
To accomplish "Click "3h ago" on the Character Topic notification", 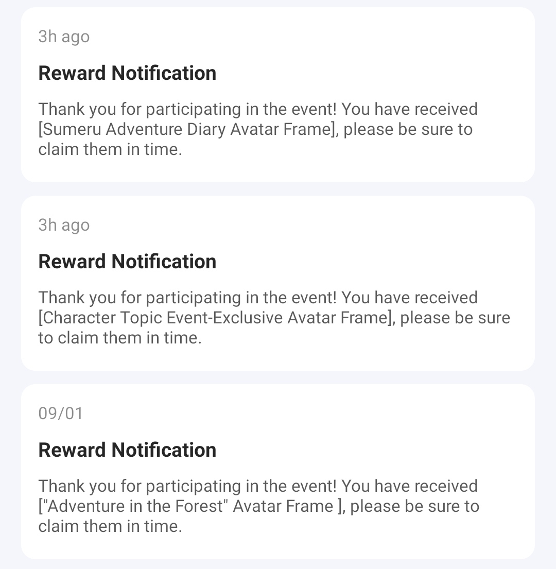I will (x=64, y=225).
